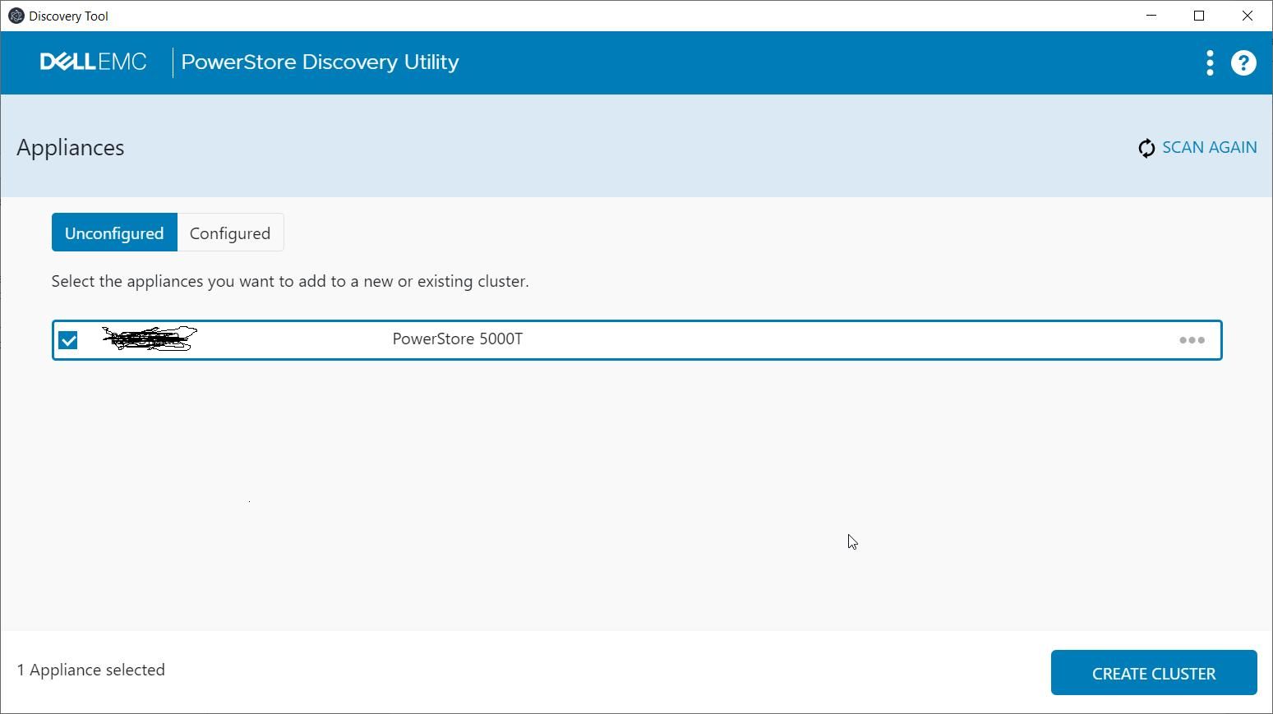
Task: Click the PowerStore 5000T model label
Action: tap(457, 339)
